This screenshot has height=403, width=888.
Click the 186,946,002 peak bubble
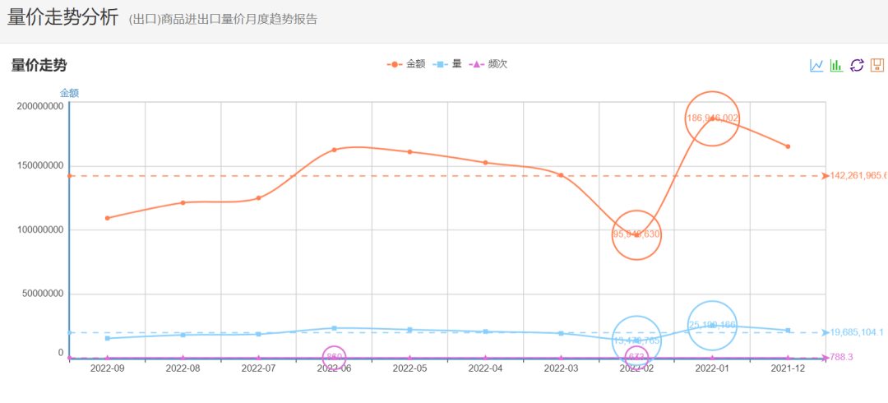coord(712,118)
